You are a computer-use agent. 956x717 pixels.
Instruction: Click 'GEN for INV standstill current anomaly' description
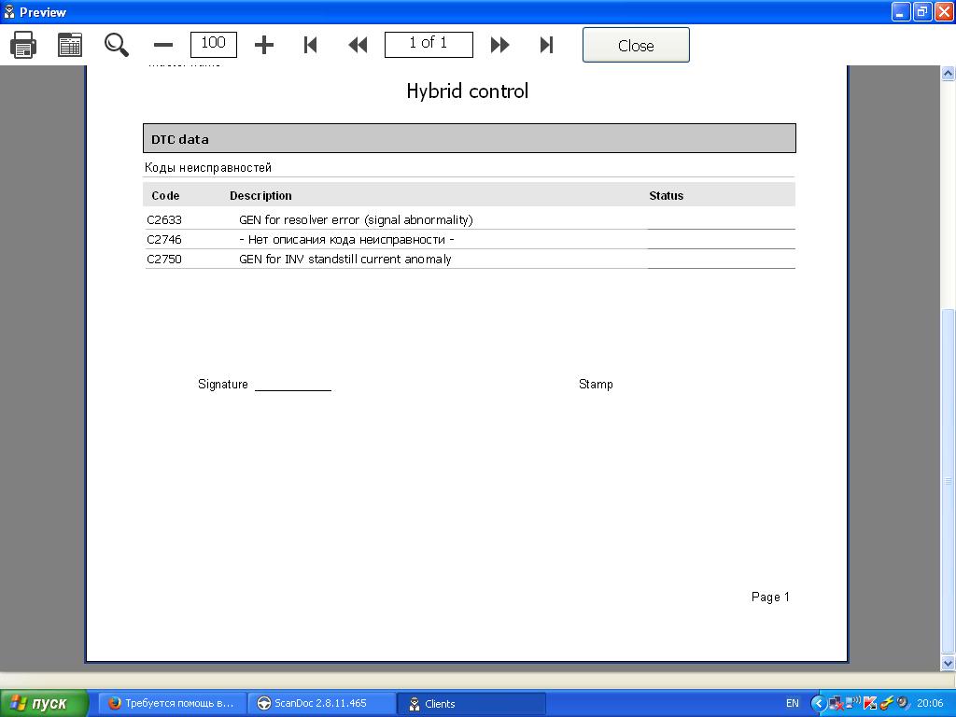point(345,260)
